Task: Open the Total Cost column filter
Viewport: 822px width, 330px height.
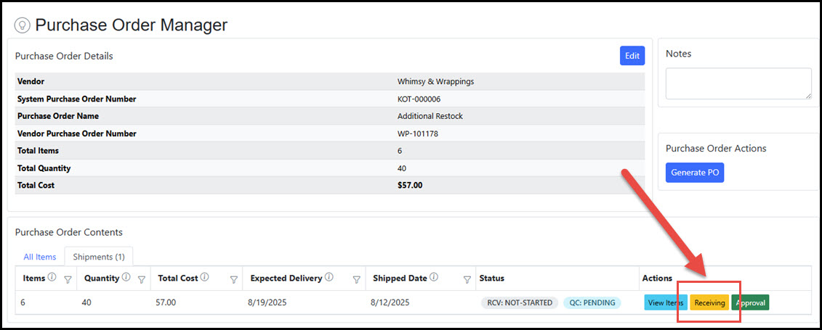Action: (235, 279)
